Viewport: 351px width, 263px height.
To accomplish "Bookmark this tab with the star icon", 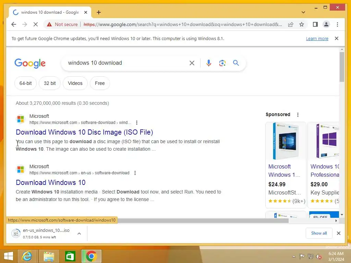I will [302, 24].
